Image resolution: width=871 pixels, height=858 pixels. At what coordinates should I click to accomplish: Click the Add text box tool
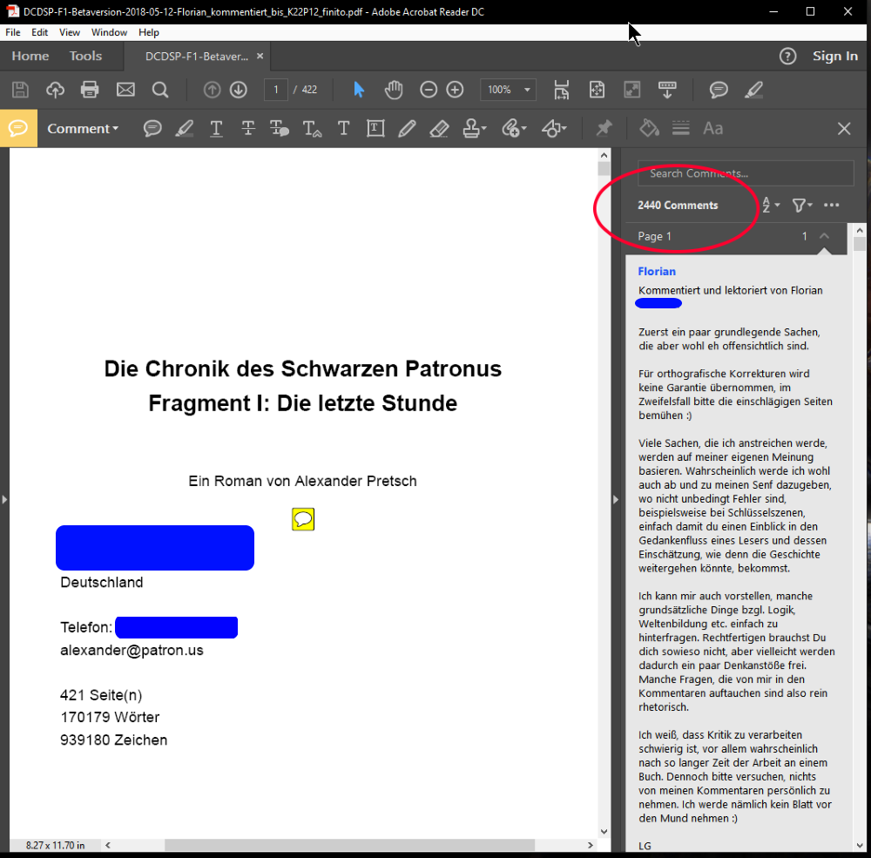tap(375, 129)
